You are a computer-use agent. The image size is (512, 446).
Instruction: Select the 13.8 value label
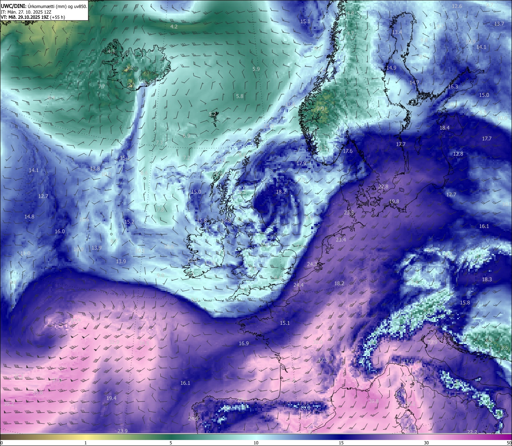click(95, 168)
